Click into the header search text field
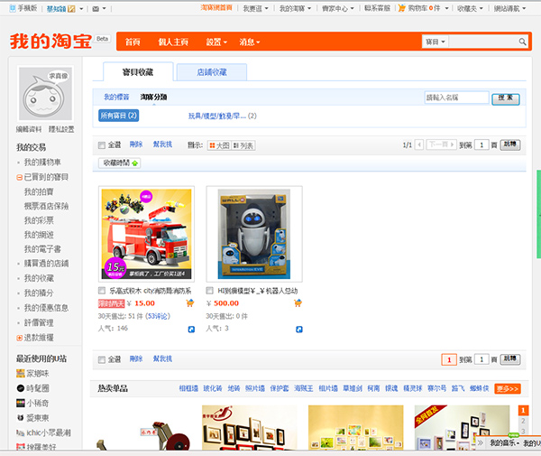541x456 pixels. pos(483,42)
